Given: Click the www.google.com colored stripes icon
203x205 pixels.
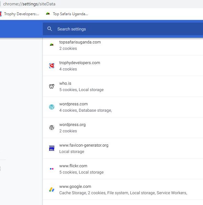Looking at the screenshot, I should (52, 189).
